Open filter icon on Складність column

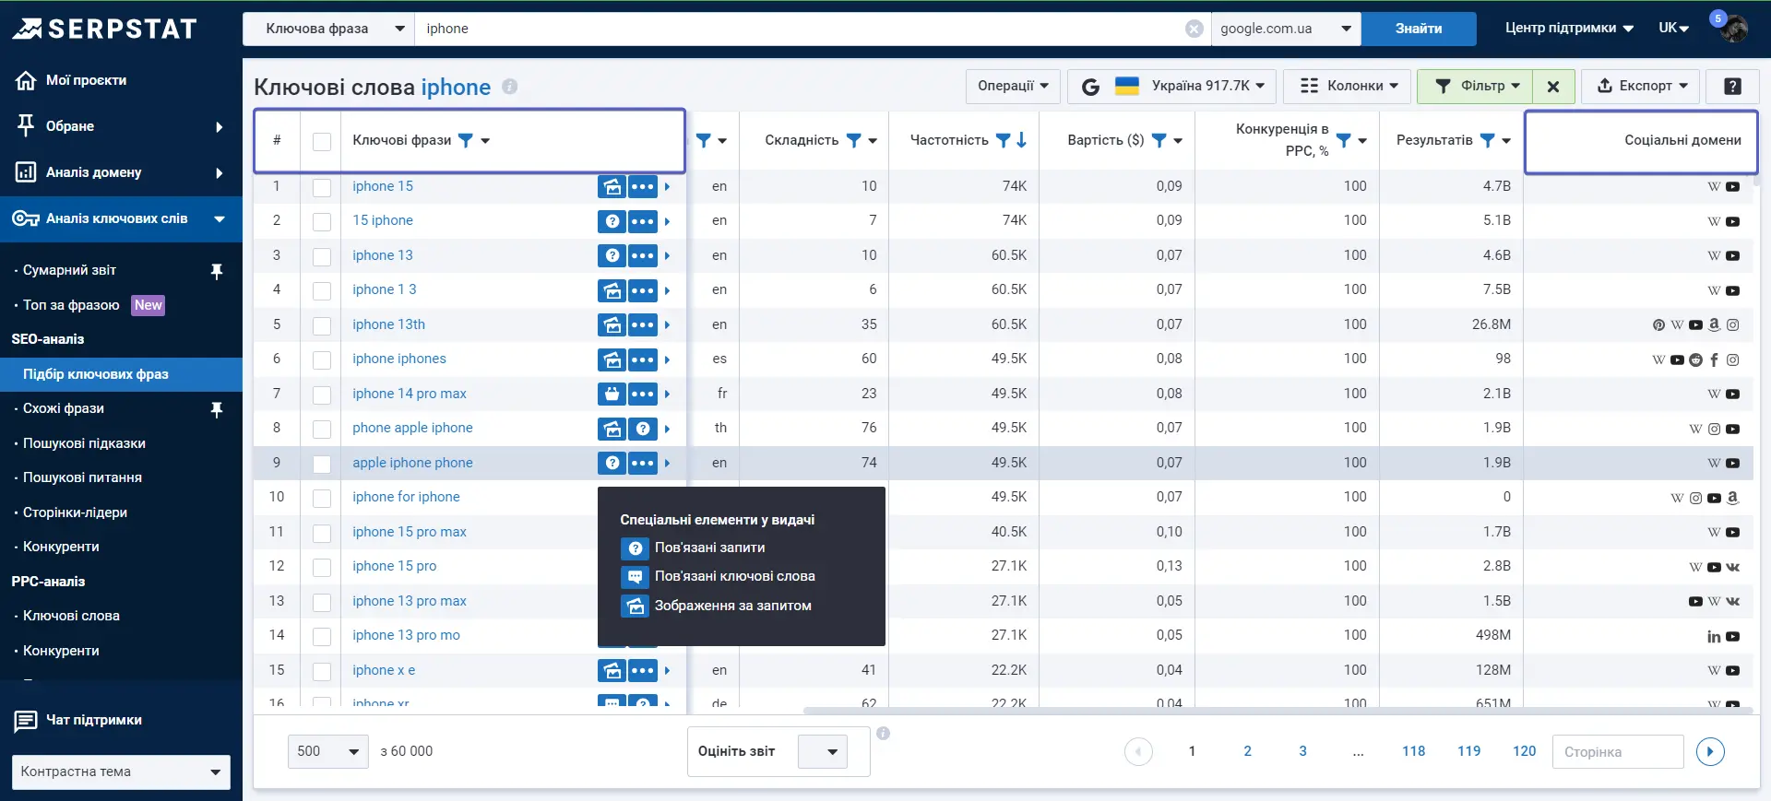click(853, 140)
